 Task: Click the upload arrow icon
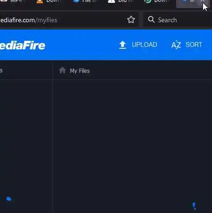(x=123, y=45)
